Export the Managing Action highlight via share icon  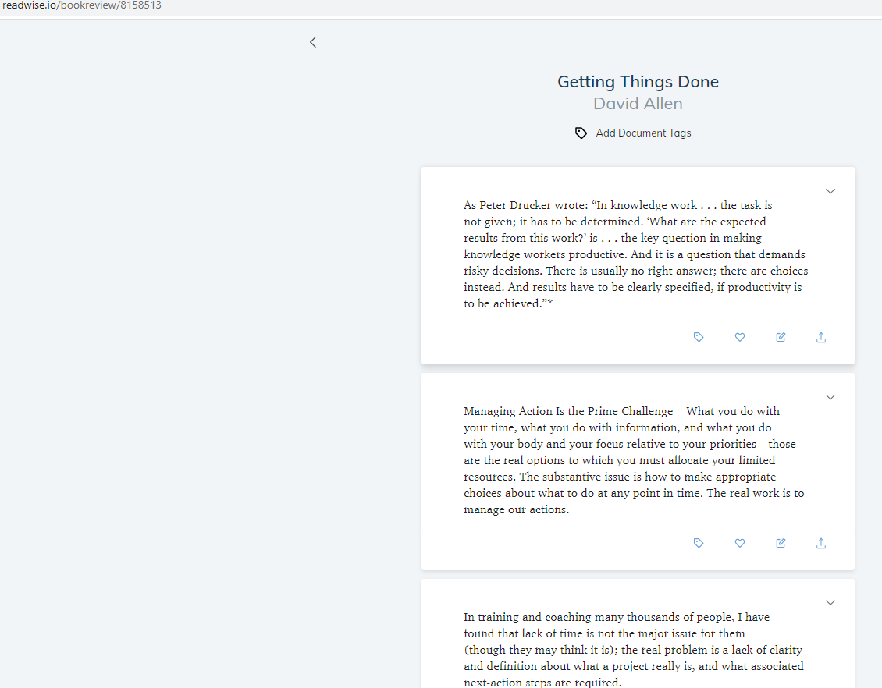click(821, 543)
